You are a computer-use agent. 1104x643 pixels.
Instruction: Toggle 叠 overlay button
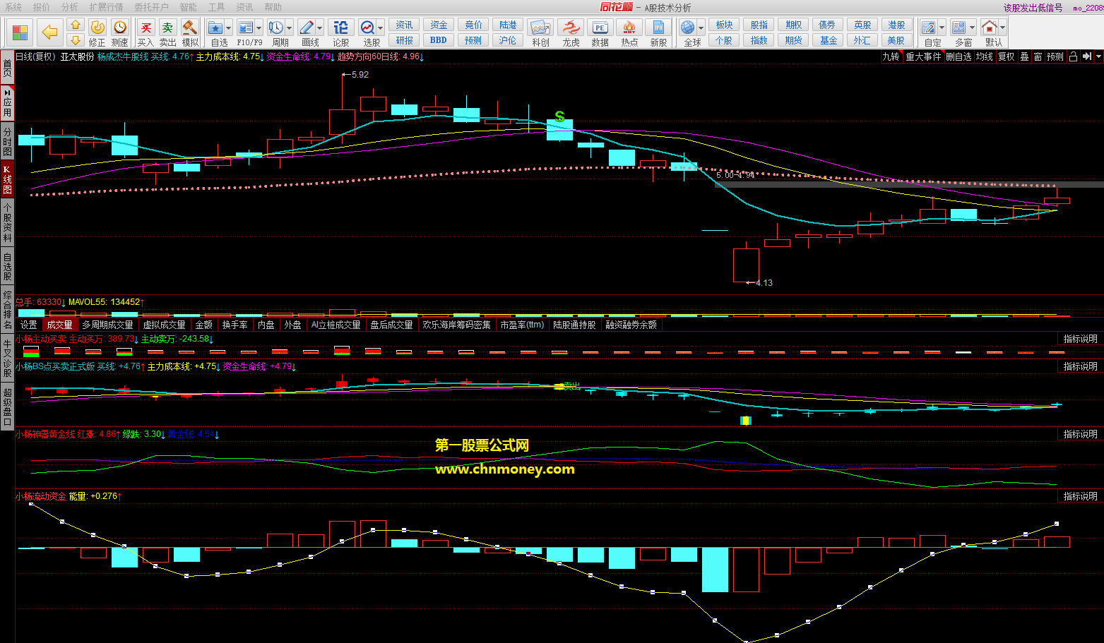(1024, 56)
